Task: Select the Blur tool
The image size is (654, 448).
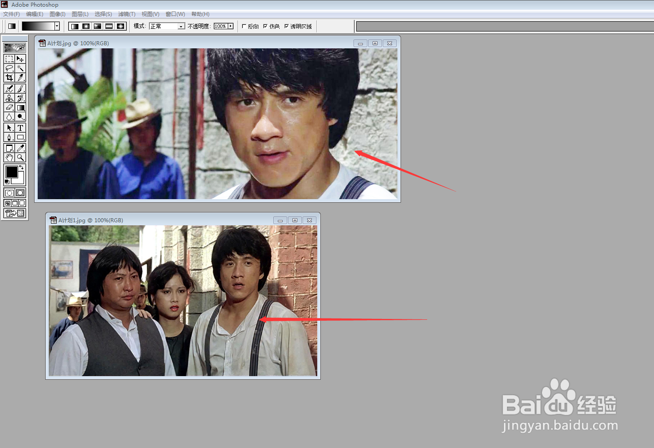Action: [x=9, y=117]
